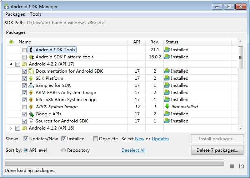Click the Google APIs icon
This screenshot has height=178, width=250.
31,114
